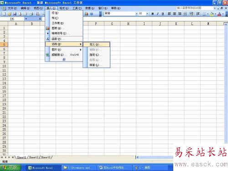Click the Chart Wizard icon in the toolbar
Image resolution: width=228 pixels, height=171 pixels.
coord(87,14)
